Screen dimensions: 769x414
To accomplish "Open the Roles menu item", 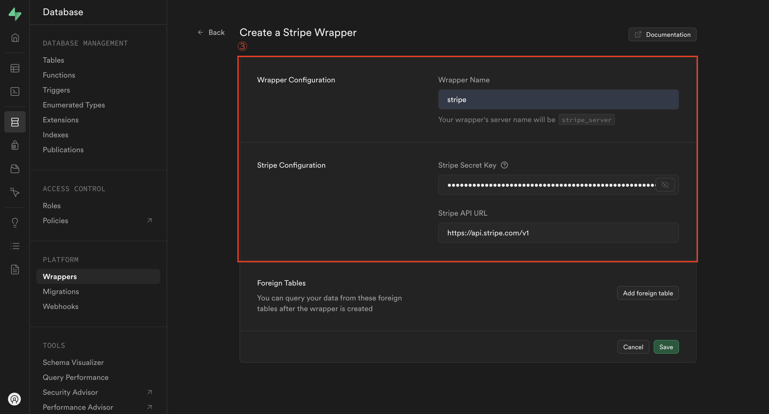I will pyautogui.click(x=52, y=206).
